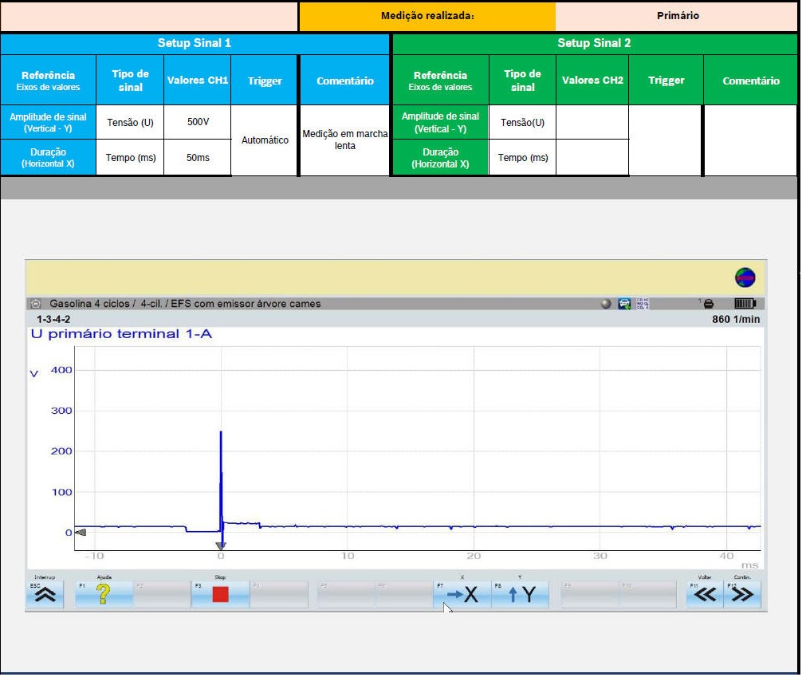Image resolution: width=806 pixels, height=677 pixels.
Task: Adjust the X axis with the F7 button
Action: pyautogui.click(x=462, y=594)
